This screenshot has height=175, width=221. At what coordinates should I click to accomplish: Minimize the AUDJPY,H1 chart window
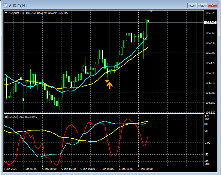[x=192, y=5]
